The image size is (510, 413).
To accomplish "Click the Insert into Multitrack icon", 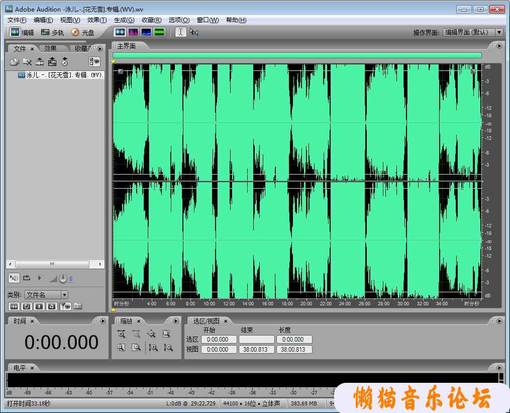I will click(x=52, y=61).
